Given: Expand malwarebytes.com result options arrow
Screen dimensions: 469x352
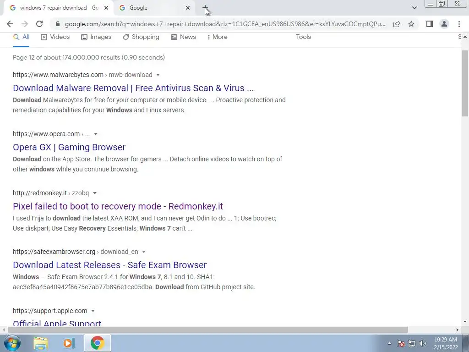Looking at the screenshot, I should pos(158,75).
